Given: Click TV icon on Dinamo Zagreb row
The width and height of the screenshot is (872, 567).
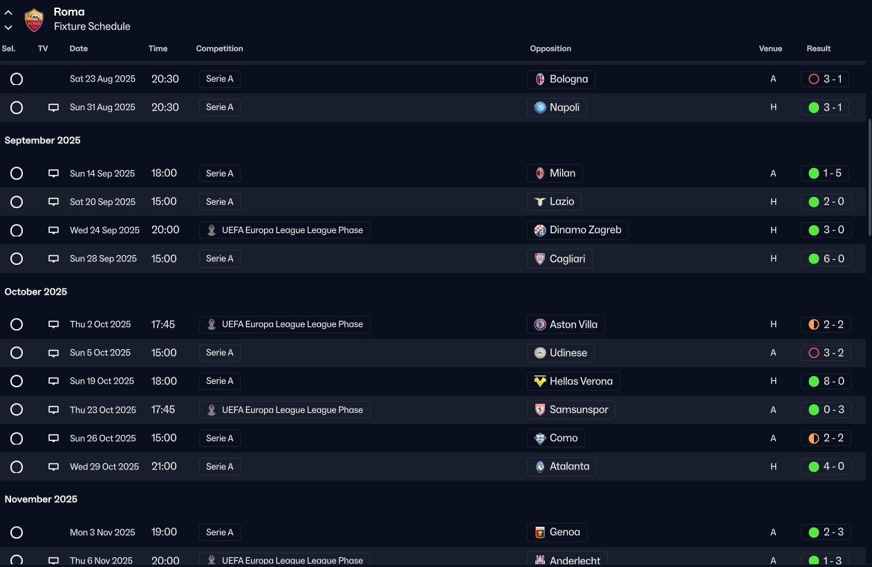Looking at the screenshot, I should coord(53,231).
